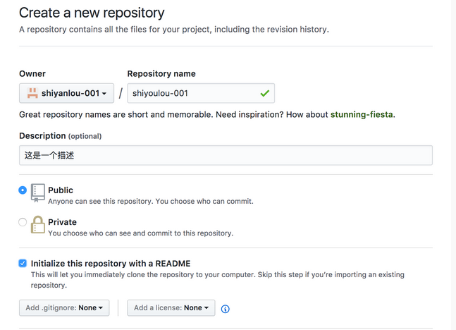Click the Create a new repository heading

[92, 13]
